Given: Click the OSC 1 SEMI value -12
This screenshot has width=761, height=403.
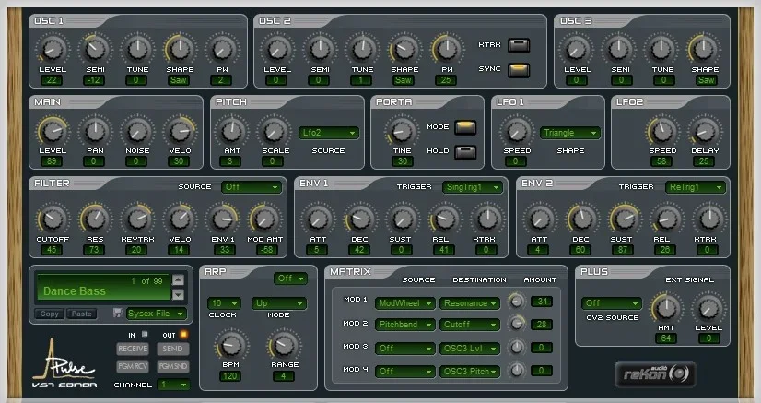Looking at the screenshot, I should pos(94,80).
